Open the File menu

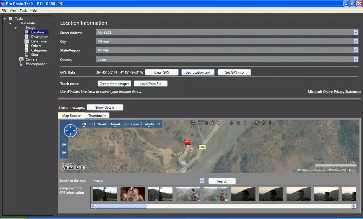[x=4, y=10]
